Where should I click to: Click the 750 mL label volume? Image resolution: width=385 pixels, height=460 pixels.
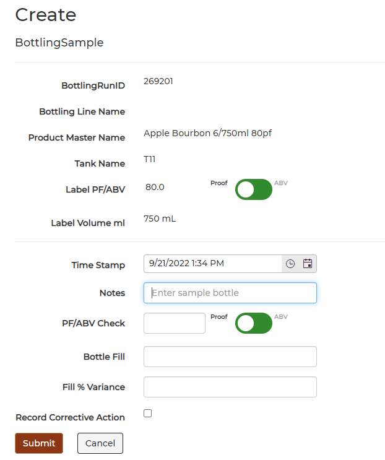click(x=160, y=219)
